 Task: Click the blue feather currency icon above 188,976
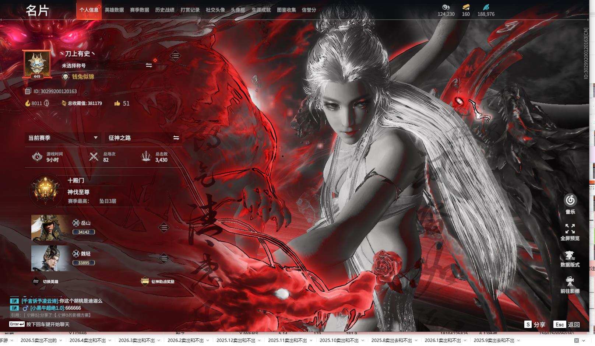coord(486,7)
